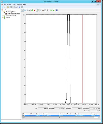
Task: Open Performance Monitor toolbar Help icon
Action: pyautogui.click(x=57, y=10)
